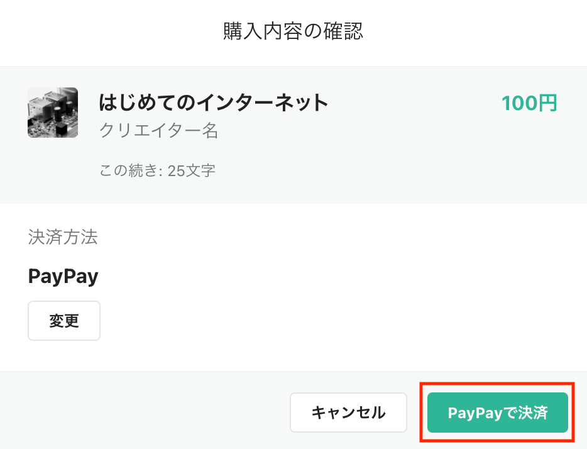Click the green price amount
The width and height of the screenshot is (587, 449).
tap(529, 103)
